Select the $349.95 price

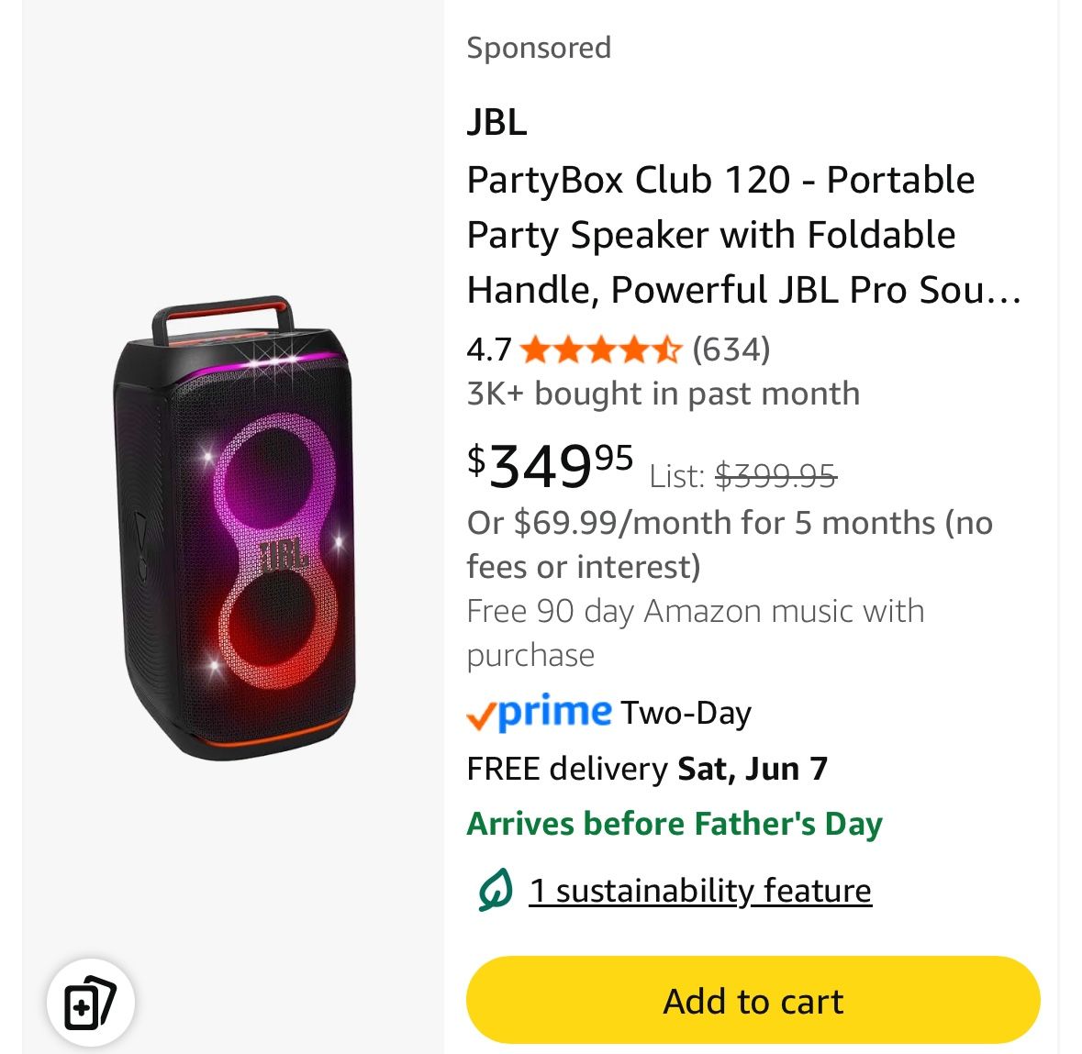551,465
